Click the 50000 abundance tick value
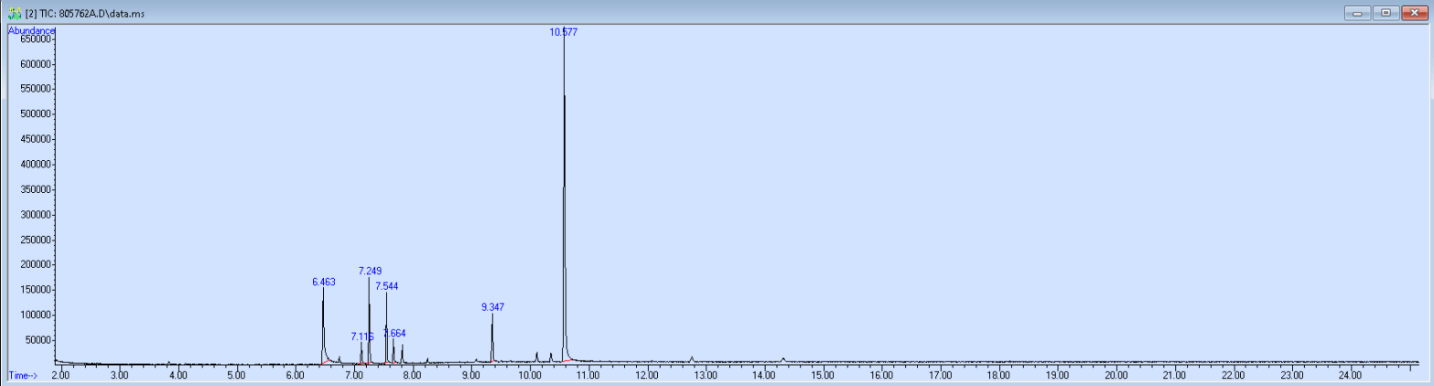Image resolution: width=1434 pixels, height=386 pixels. 39,339
